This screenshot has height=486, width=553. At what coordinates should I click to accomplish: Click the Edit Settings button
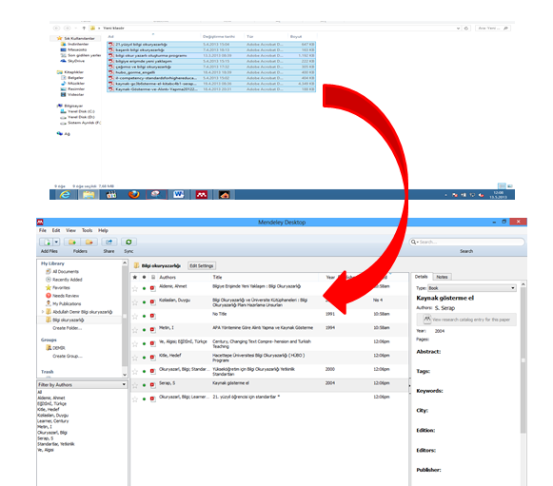(x=202, y=265)
